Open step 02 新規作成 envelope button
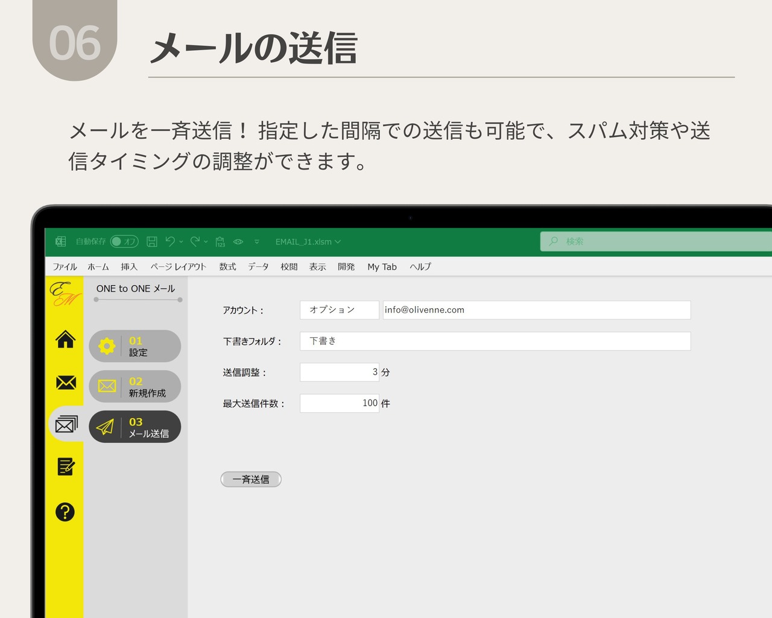The height and width of the screenshot is (618, 772). coord(136,386)
